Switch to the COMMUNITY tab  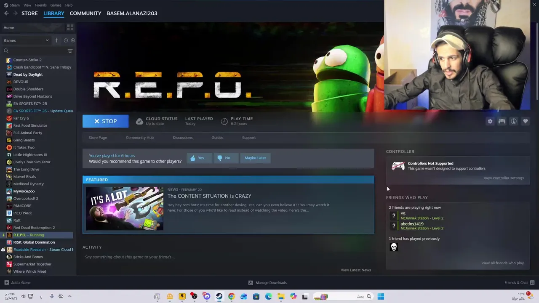point(85,13)
